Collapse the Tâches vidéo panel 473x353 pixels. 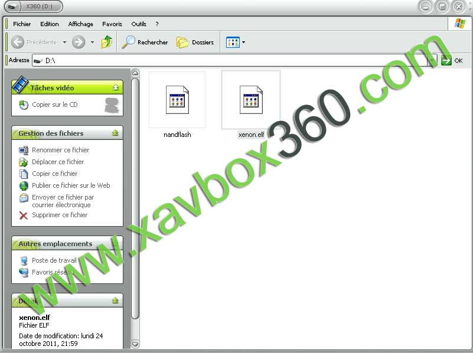(x=116, y=87)
